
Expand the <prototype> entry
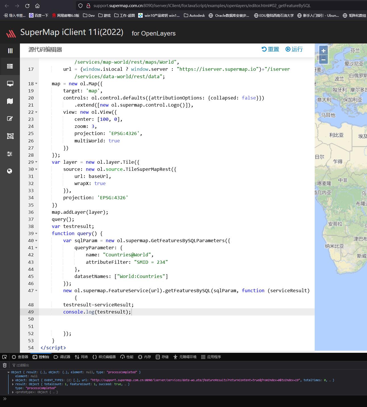tap(13, 392)
